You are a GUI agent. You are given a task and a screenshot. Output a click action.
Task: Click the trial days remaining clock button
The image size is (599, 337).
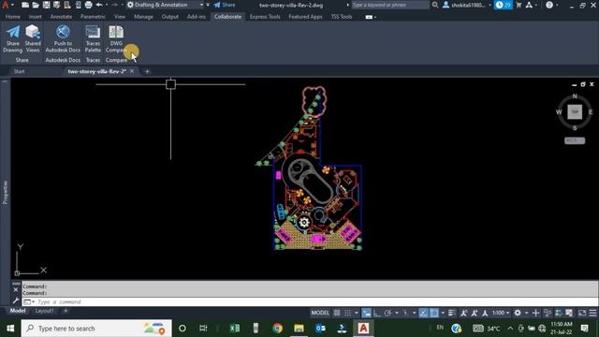pos(503,5)
